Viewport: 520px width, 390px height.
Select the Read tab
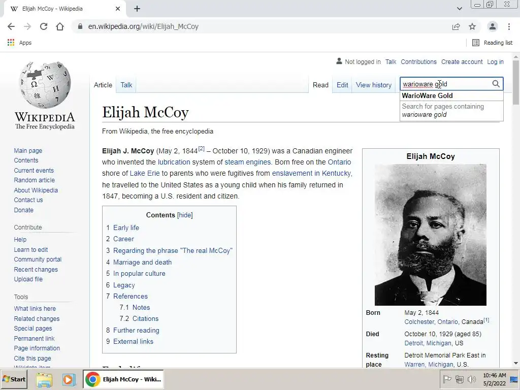pyautogui.click(x=320, y=85)
